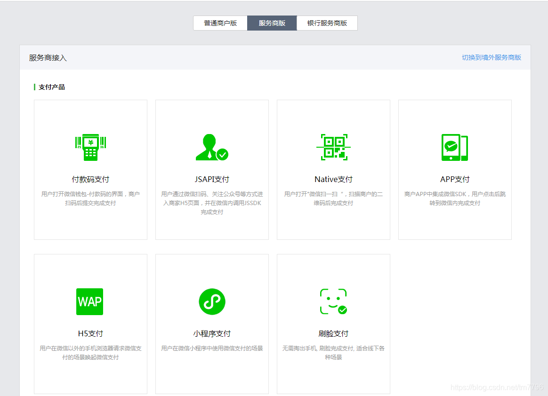Click the JSAPI支付 description mentioning JSSDK

[x=212, y=203]
